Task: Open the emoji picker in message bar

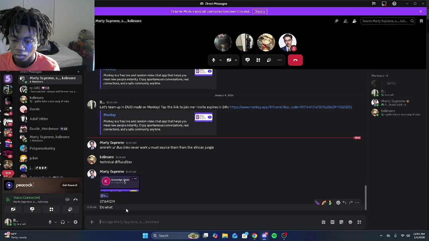Action: tap(350, 222)
